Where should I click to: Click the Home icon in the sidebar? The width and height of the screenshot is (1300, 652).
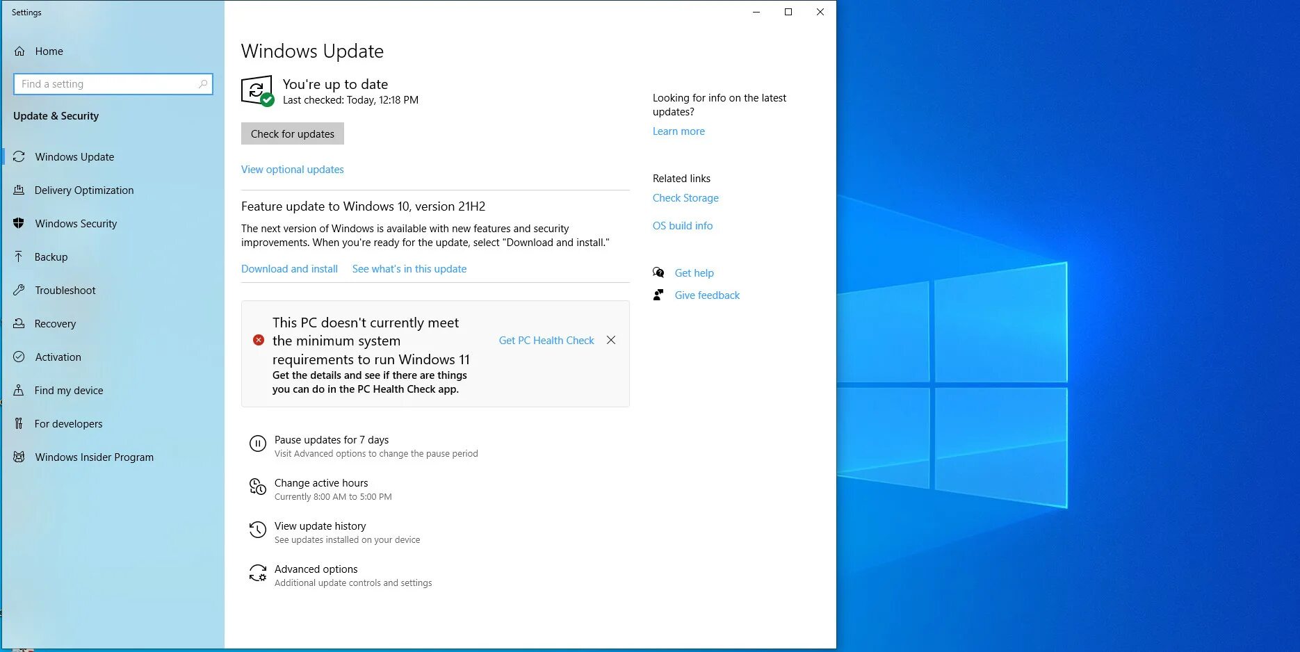tap(19, 51)
